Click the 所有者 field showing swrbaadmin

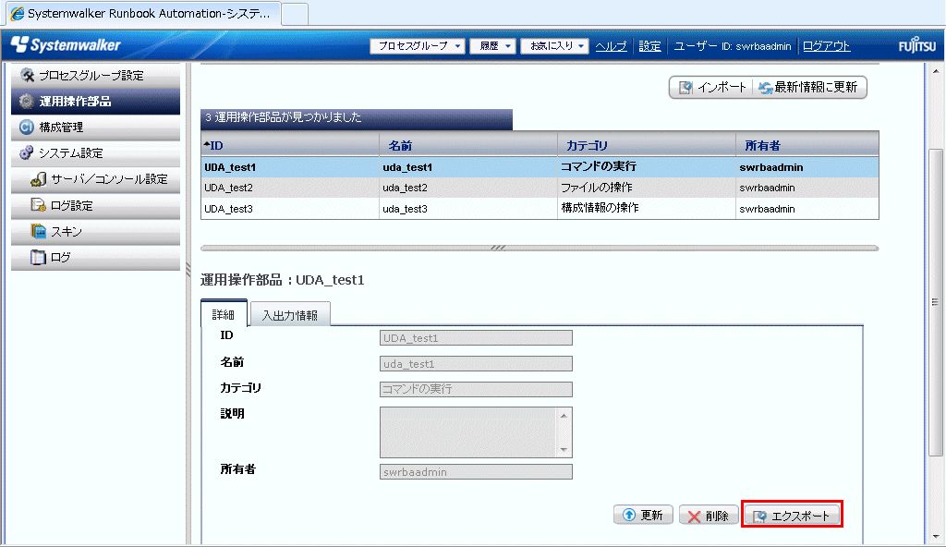[x=476, y=471]
